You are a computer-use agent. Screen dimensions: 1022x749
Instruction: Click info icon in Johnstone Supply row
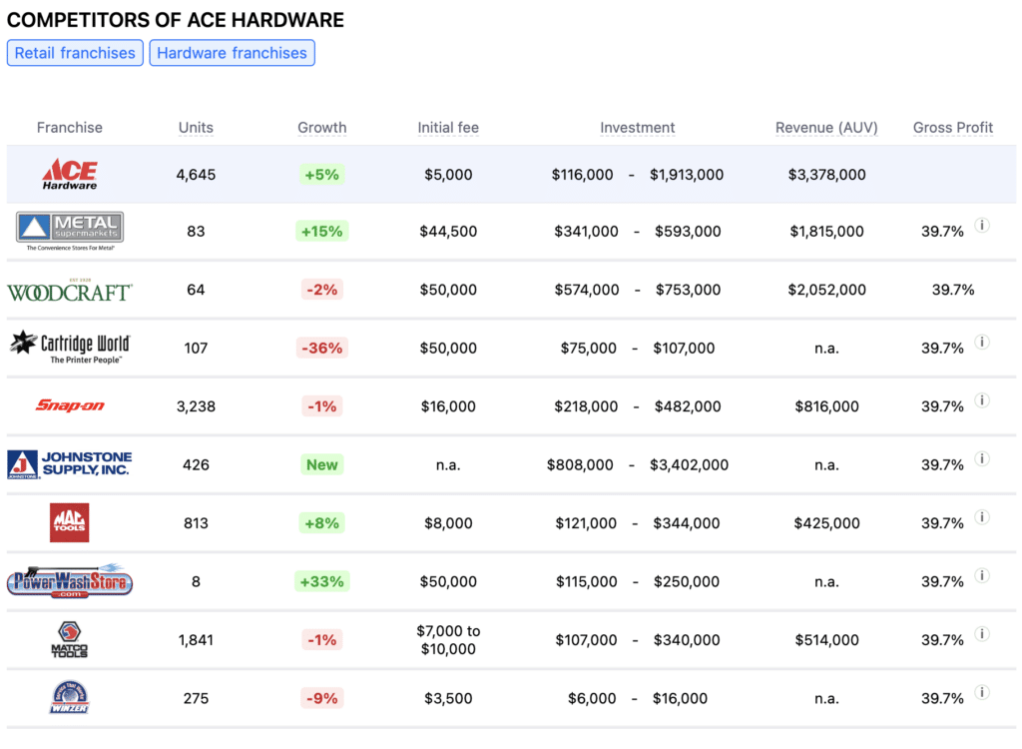tap(982, 458)
